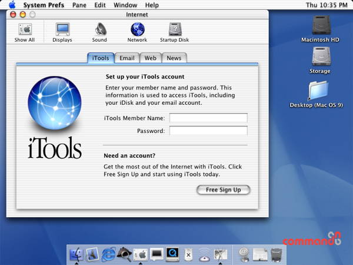The height and width of the screenshot is (265, 353).
Task: Open the Trash in the Dock
Action: (277, 254)
